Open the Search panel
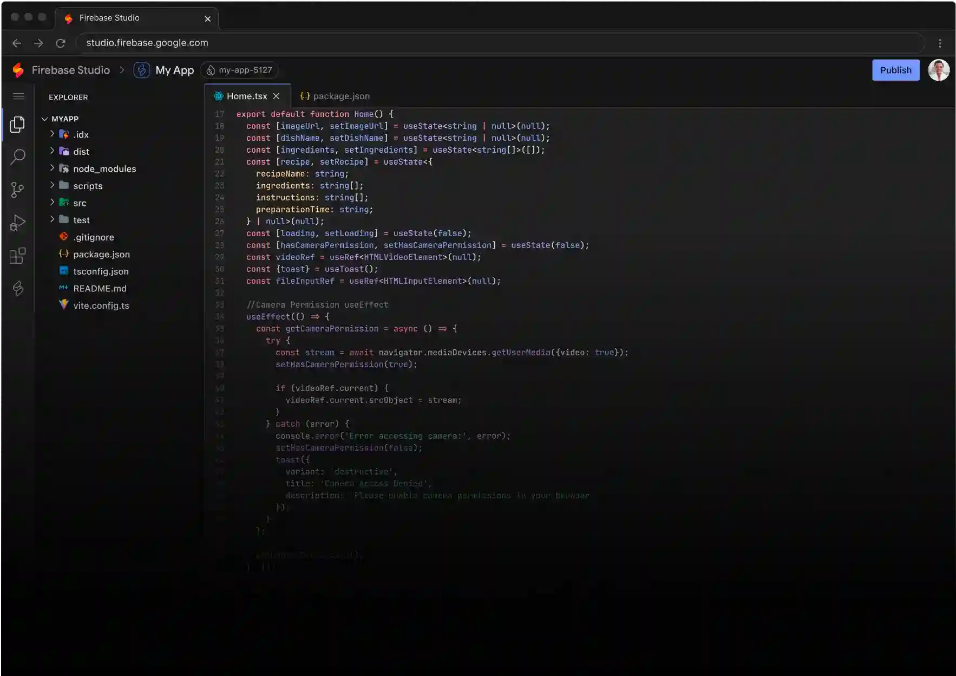Screen dimensions: 956x676 click(x=17, y=157)
